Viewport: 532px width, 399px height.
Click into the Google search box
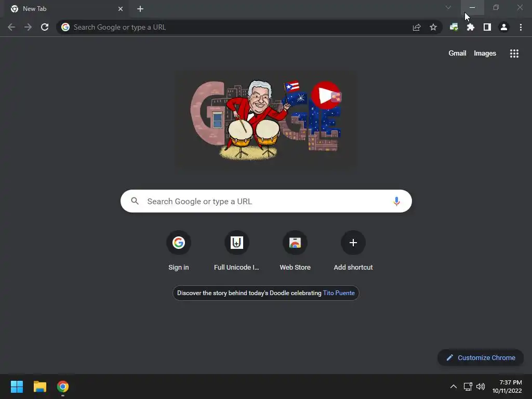pyautogui.click(x=266, y=201)
